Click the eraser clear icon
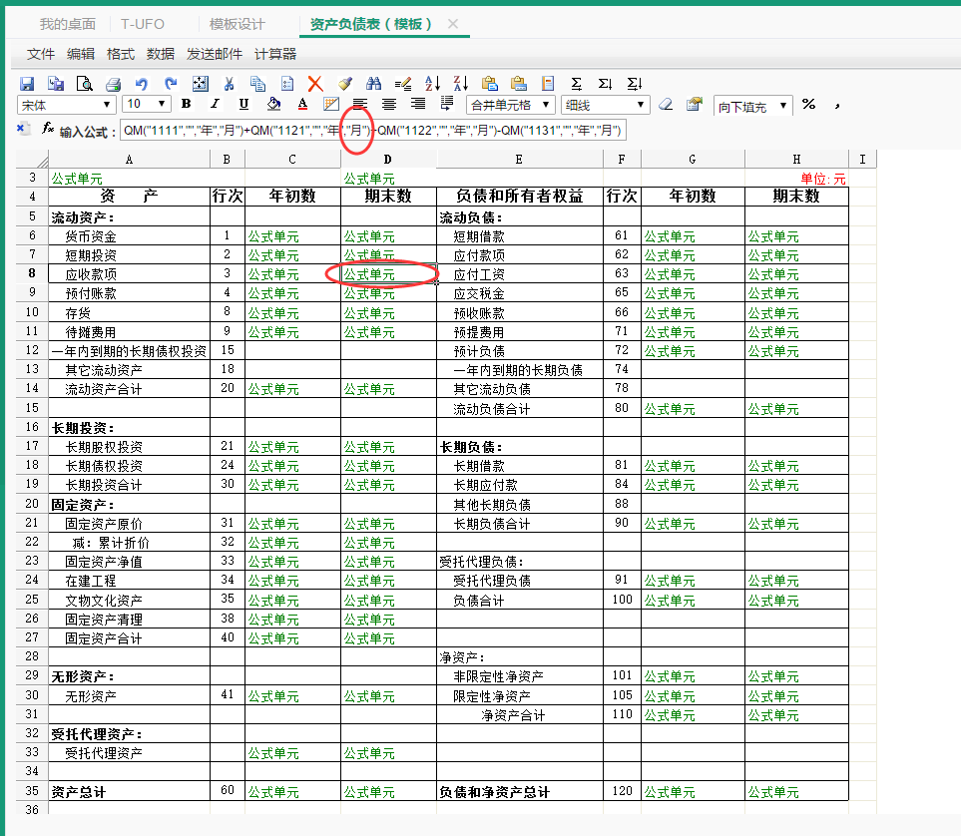This screenshot has height=836, width=961. point(666,104)
